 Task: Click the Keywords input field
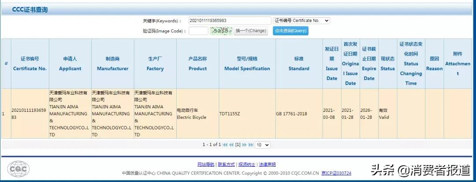click(x=230, y=21)
